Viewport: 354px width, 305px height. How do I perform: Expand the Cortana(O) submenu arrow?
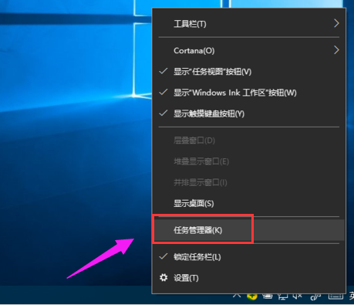[336, 50]
